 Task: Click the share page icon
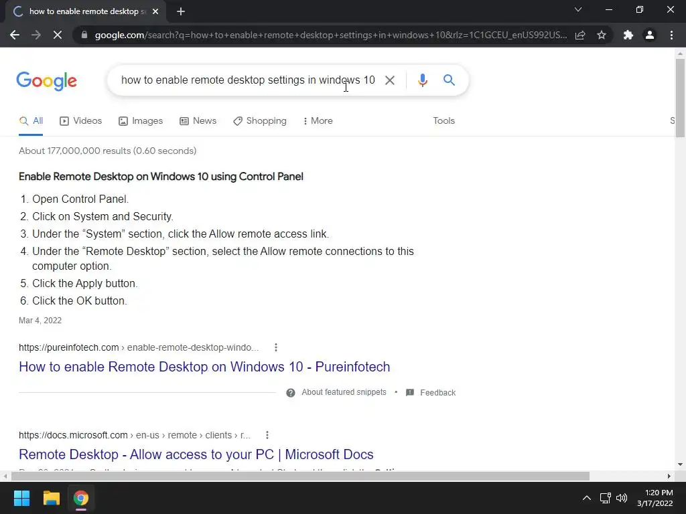point(580,35)
